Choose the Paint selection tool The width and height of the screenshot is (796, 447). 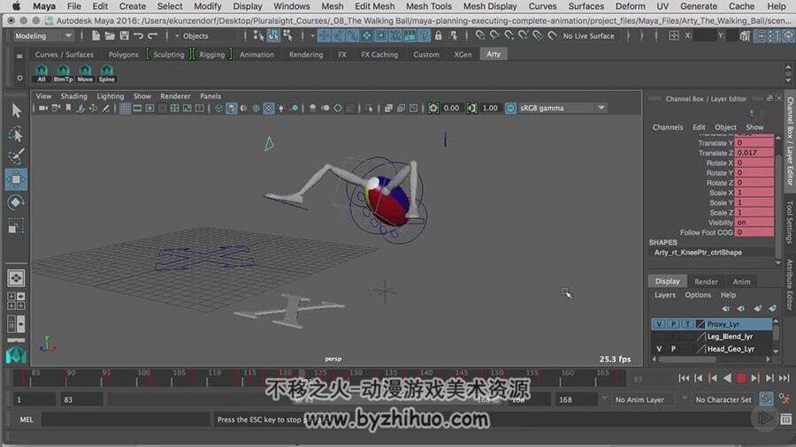click(16, 156)
